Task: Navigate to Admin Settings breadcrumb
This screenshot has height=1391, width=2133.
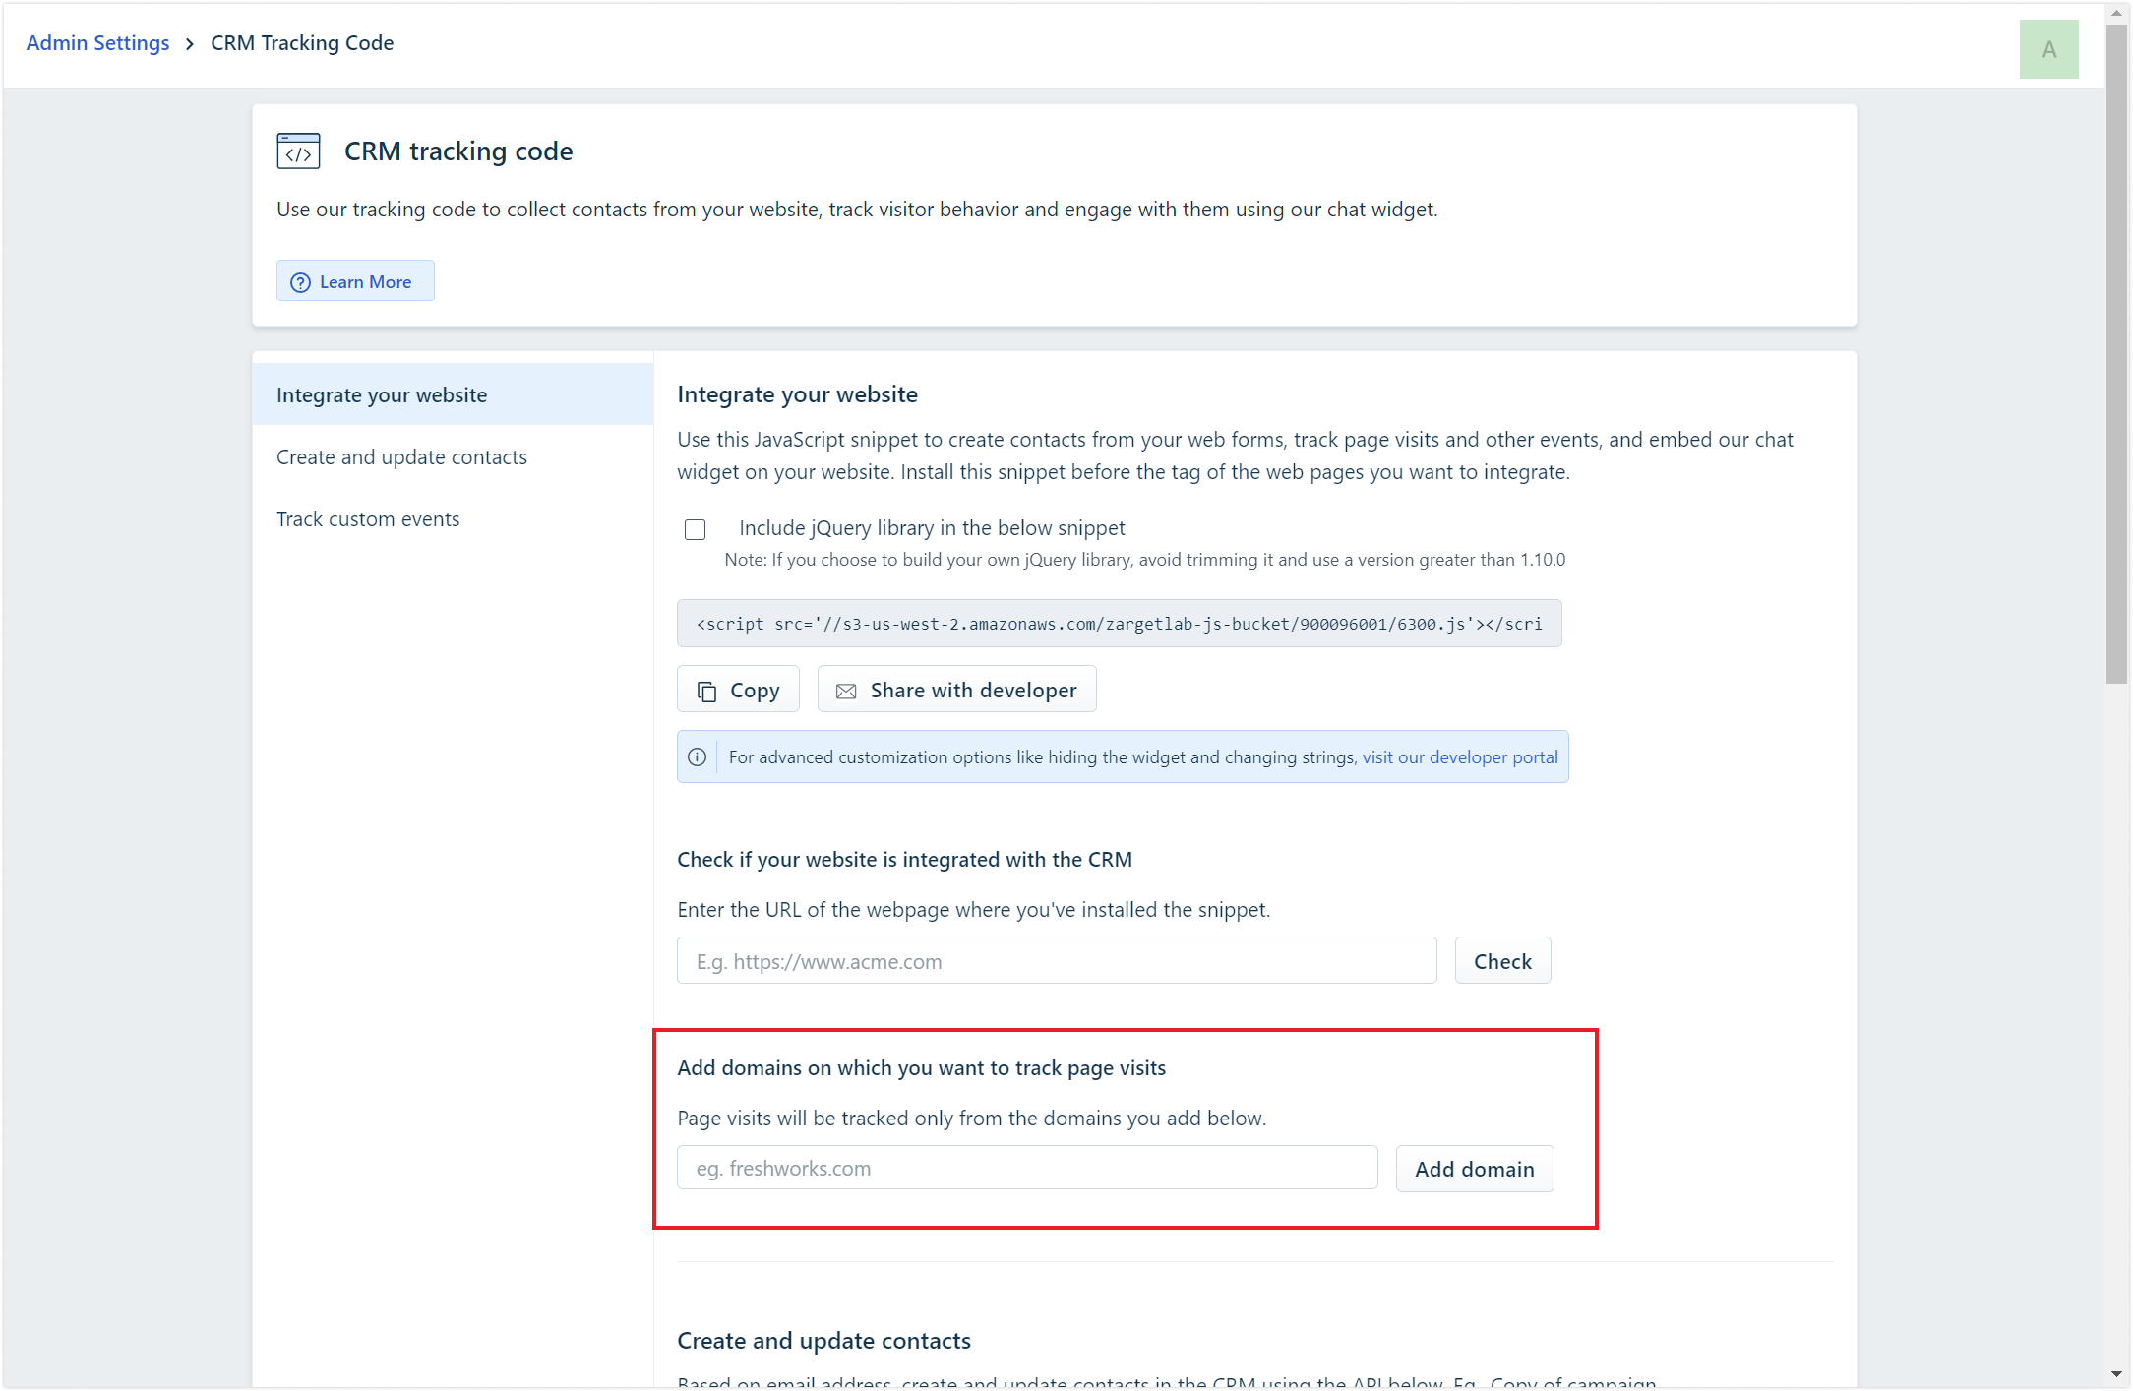Action: (97, 43)
